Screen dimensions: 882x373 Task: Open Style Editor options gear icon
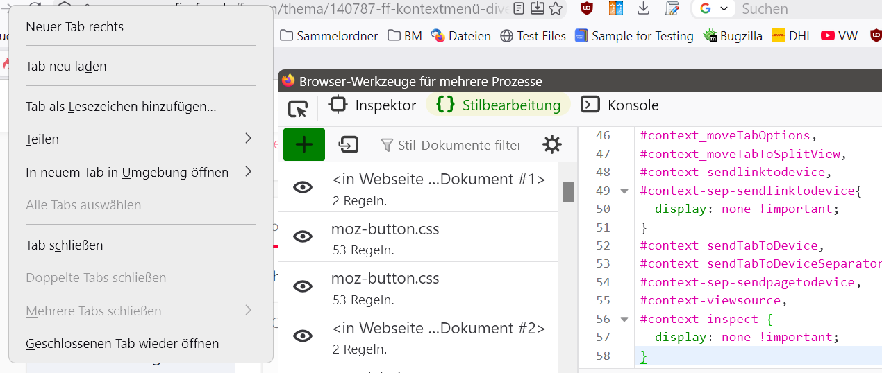click(552, 144)
